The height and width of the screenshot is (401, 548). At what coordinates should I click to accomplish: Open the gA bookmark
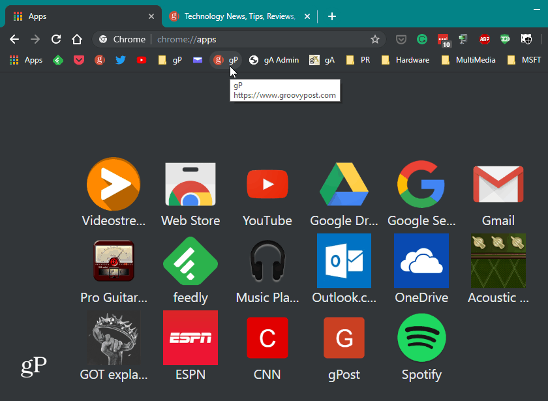[x=322, y=60]
